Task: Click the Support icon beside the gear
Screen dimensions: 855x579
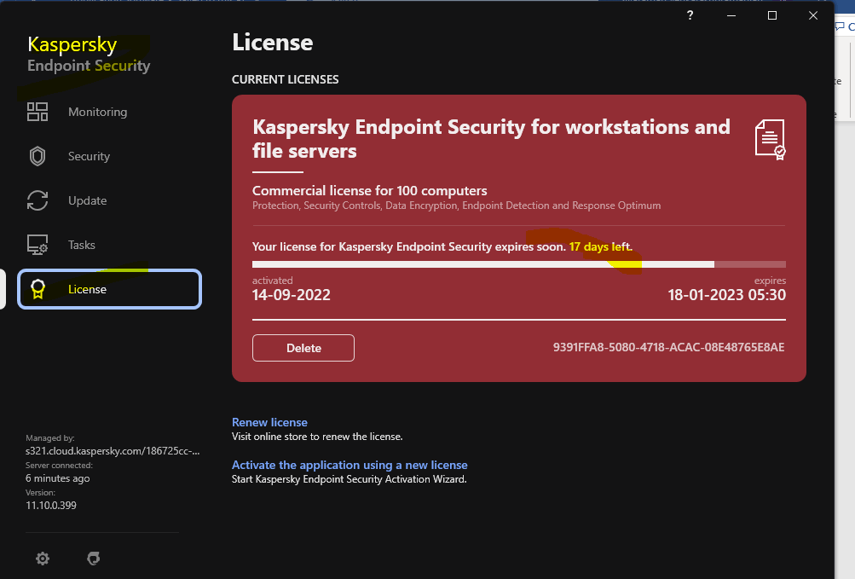Action: (x=94, y=559)
